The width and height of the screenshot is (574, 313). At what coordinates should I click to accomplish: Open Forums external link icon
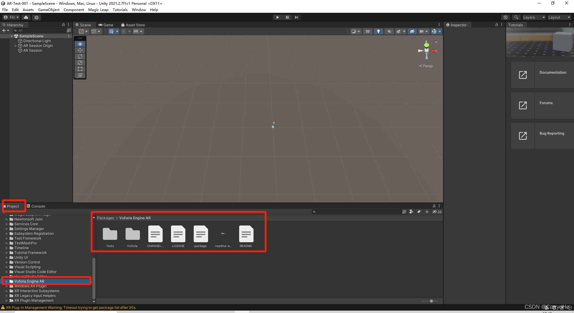point(523,105)
